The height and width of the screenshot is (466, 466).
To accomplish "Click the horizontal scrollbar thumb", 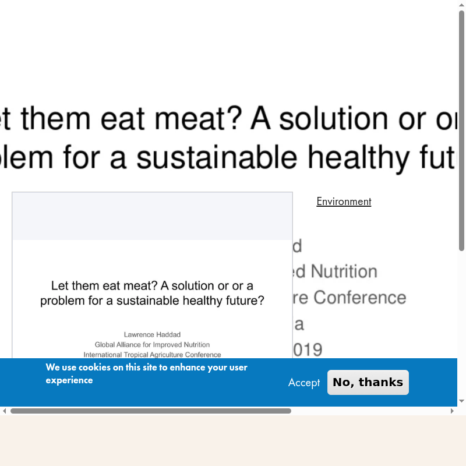I will click(x=150, y=411).
